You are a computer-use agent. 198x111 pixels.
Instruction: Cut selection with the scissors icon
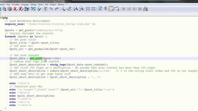coord(33,9)
